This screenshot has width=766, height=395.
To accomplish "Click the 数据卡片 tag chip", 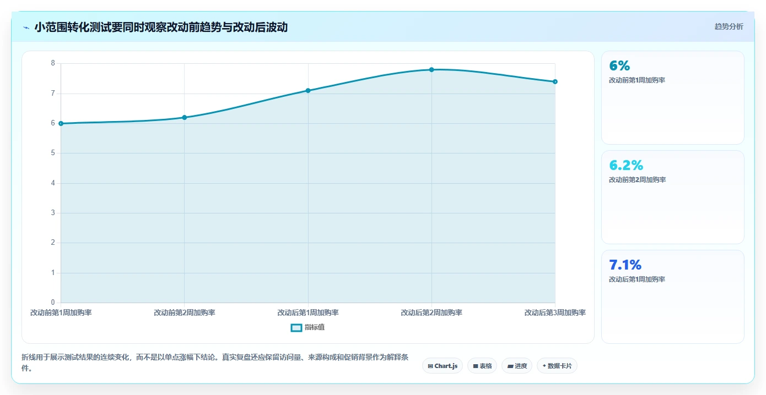I will click(x=557, y=366).
